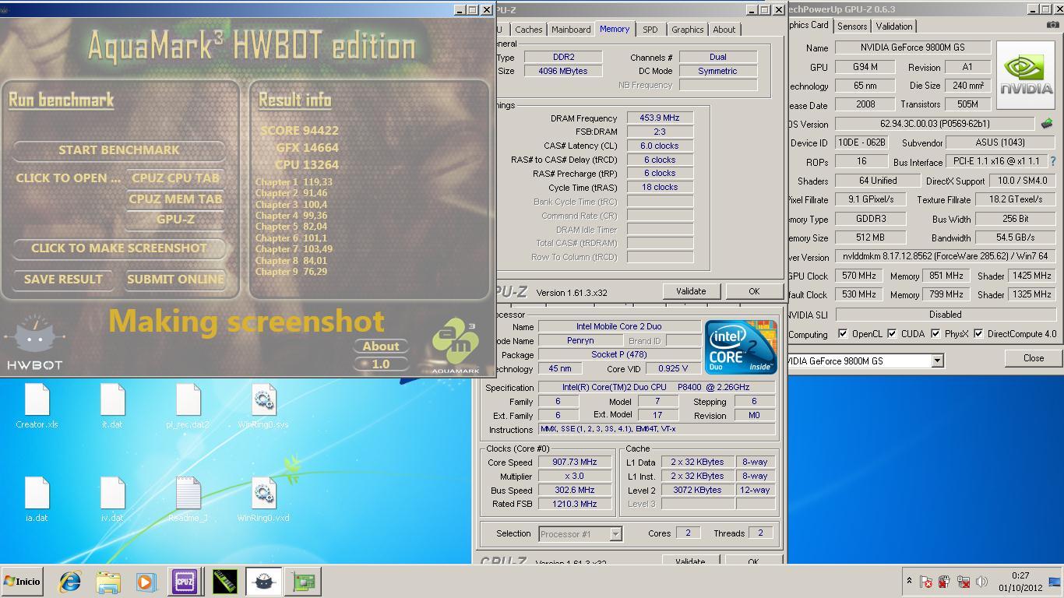Click OK in CPU-Z memory window
The width and height of the screenshot is (1064, 598).
click(x=753, y=291)
